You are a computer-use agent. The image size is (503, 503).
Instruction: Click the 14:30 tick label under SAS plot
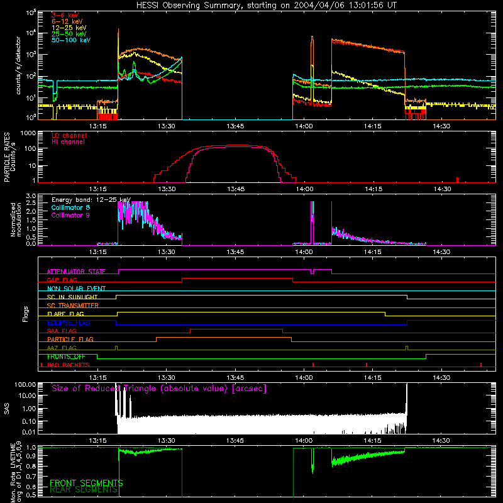tap(441, 441)
